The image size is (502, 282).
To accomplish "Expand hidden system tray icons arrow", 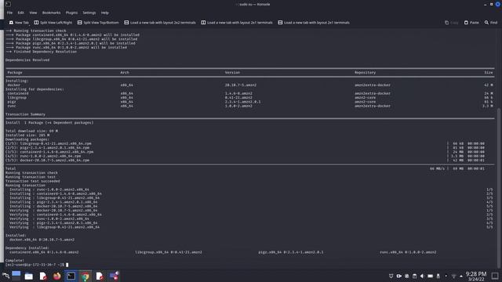I will pyautogui.click(x=461, y=276).
